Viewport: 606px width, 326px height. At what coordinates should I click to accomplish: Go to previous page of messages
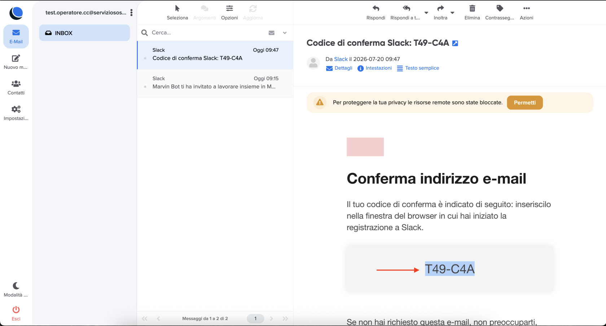click(158, 318)
